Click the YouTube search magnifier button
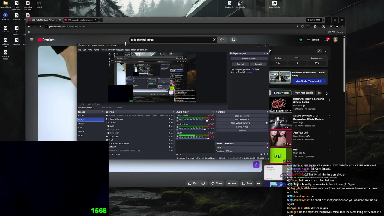Viewport: 384px width, 216px height. pos(222,40)
